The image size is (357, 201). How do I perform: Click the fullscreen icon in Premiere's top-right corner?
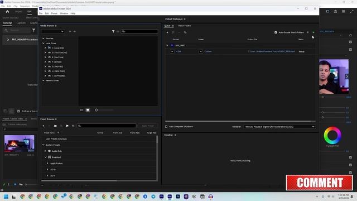351,11
